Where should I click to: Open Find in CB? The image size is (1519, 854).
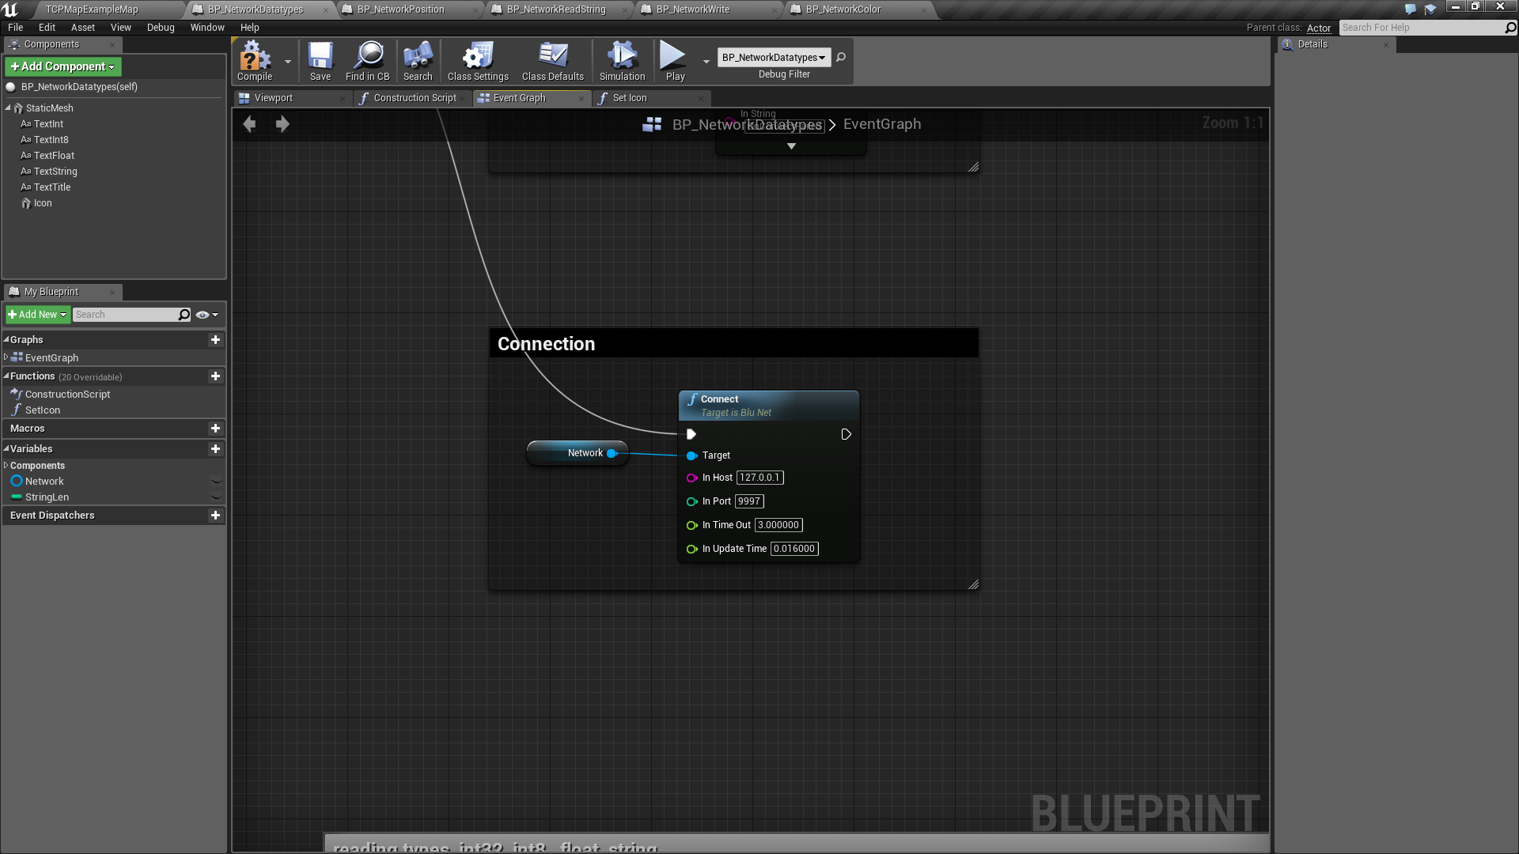click(x=368, y=61)
